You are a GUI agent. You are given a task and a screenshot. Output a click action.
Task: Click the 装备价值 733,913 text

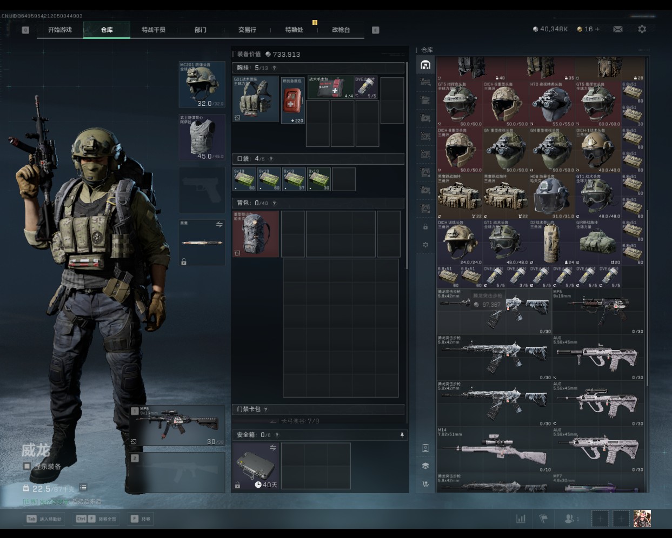click(x=269, y=54)
